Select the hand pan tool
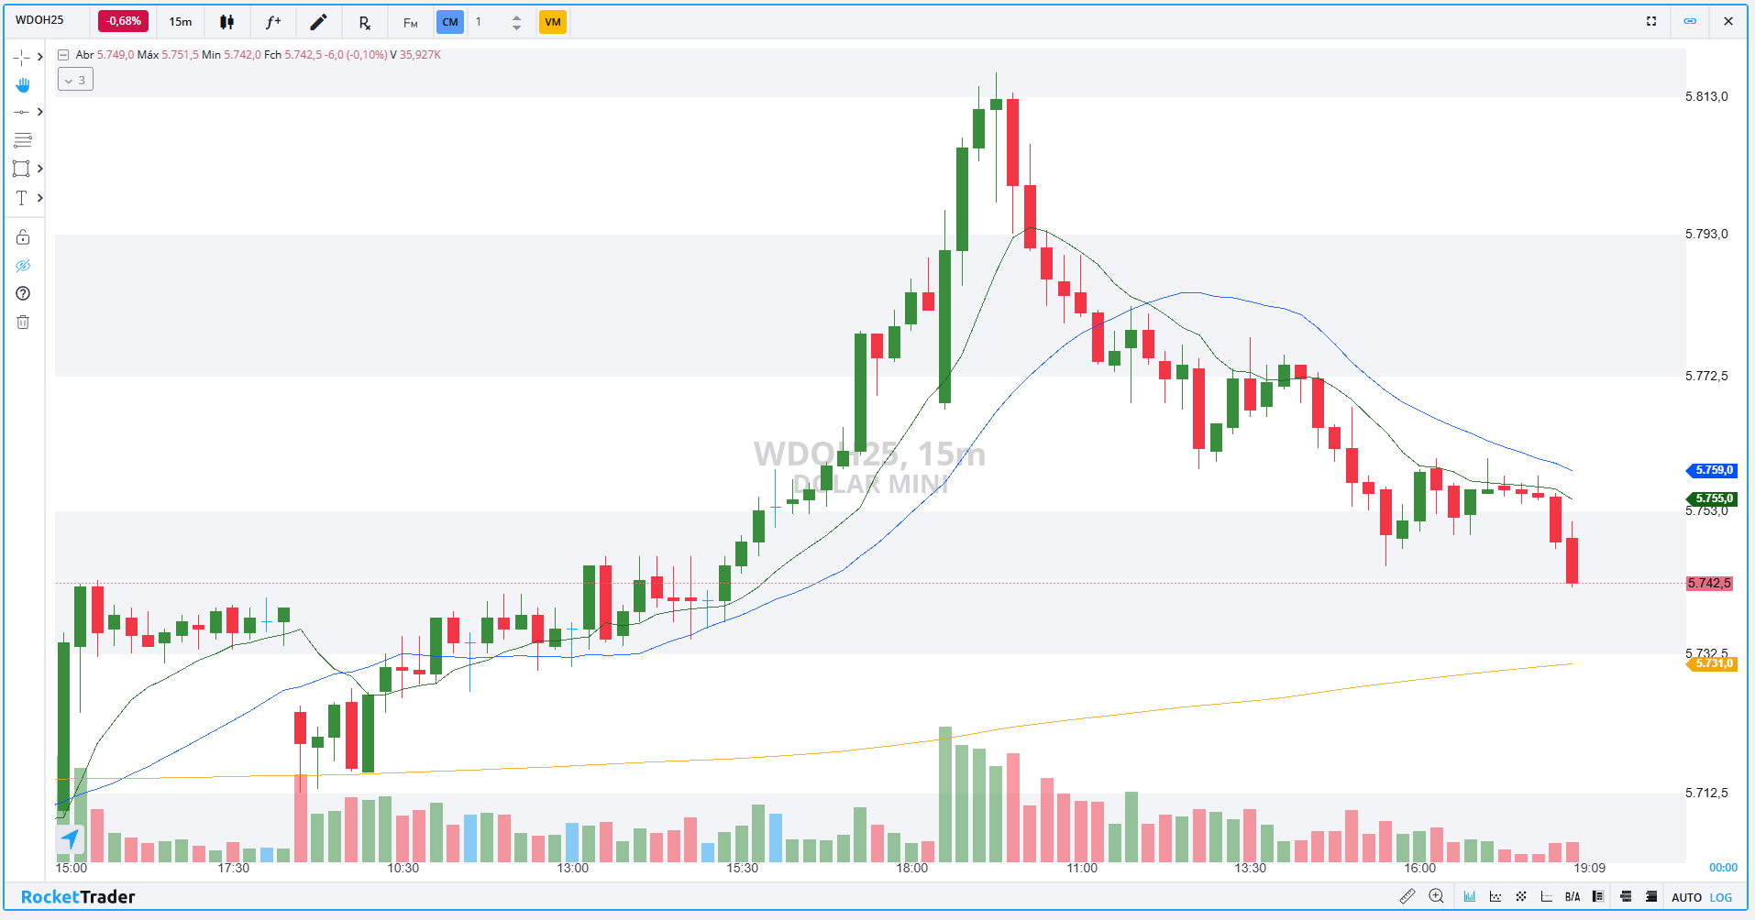Viewport: 1755px width, 920px height. click(x=23, y=85)
